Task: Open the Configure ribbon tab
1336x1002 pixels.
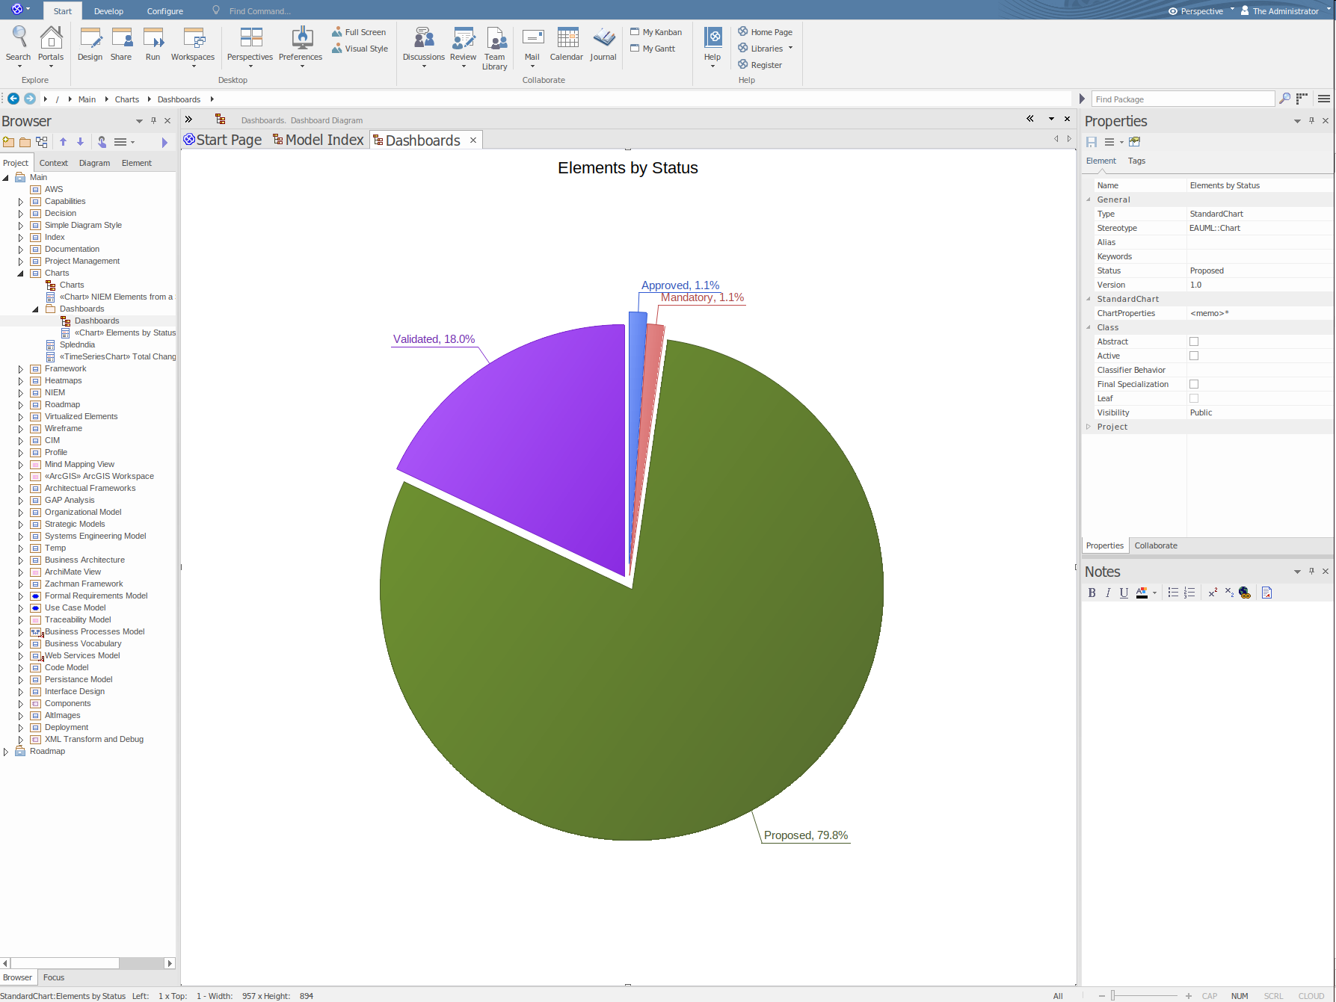Action: tap(165, 11)
